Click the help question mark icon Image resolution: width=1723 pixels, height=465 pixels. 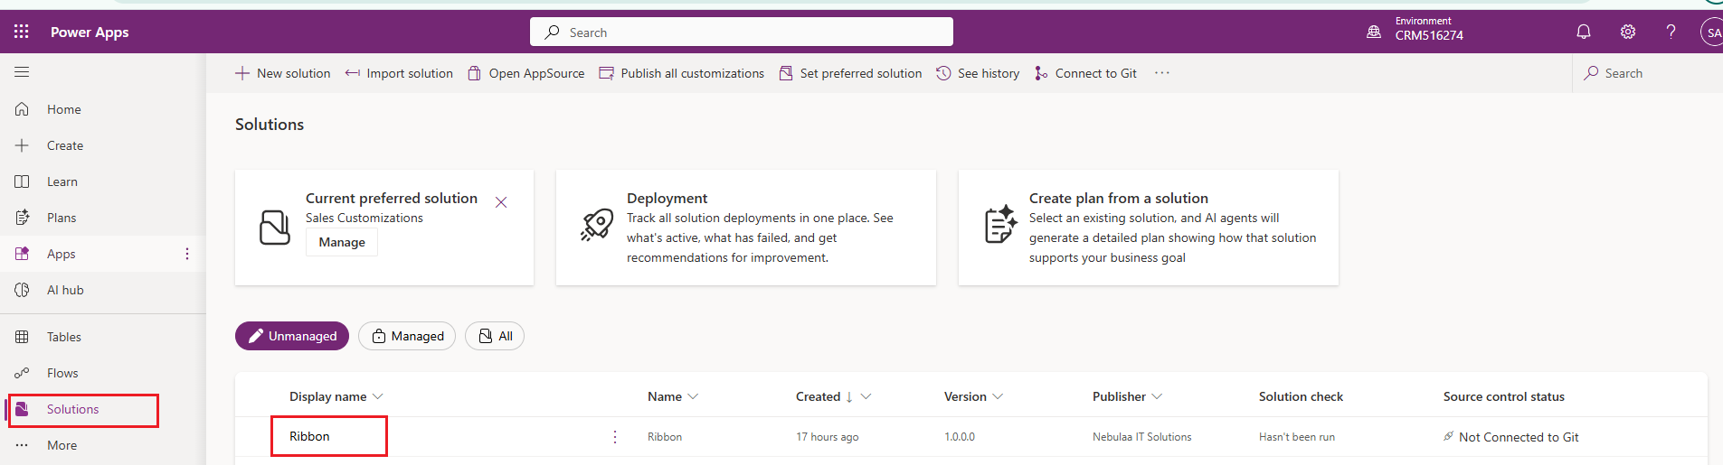click(x=1671, y=32)
